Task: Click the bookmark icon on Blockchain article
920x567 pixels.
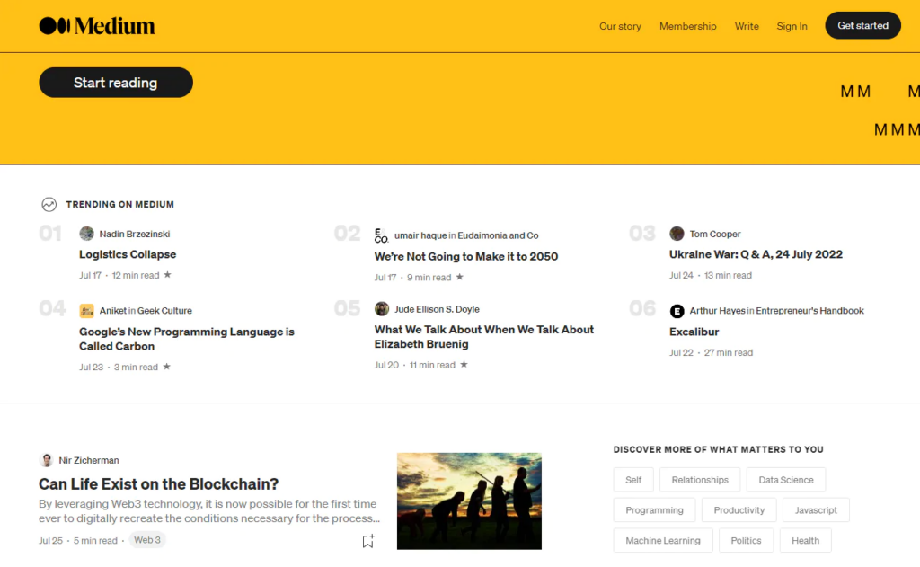Action: point(367,541)
